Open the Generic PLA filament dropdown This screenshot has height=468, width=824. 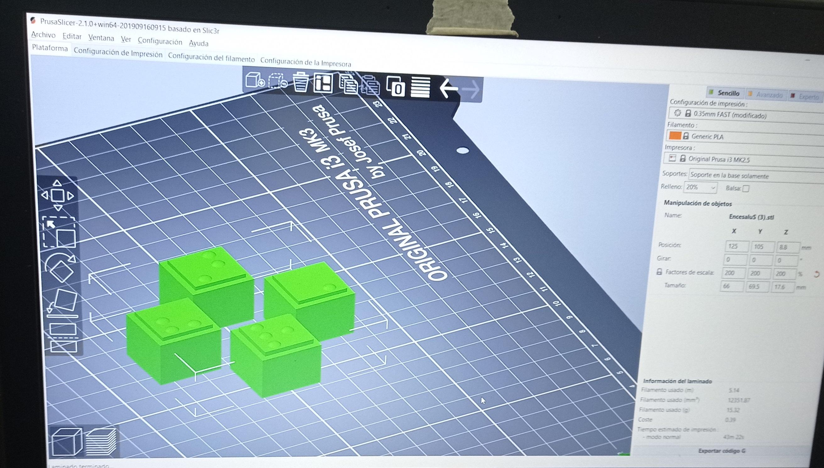(x=745, y=137)
